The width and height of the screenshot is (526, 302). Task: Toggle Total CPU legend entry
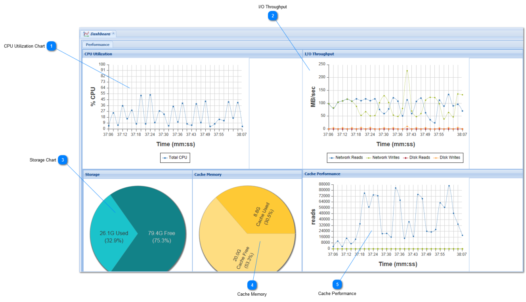(x=175, y=158)
